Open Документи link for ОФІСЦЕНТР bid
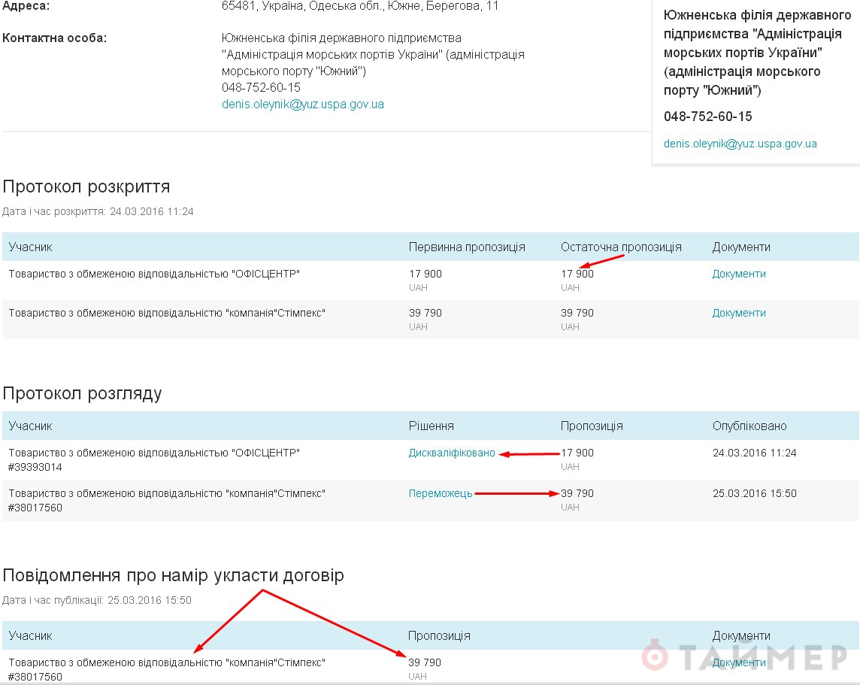 tap(739, 274)
